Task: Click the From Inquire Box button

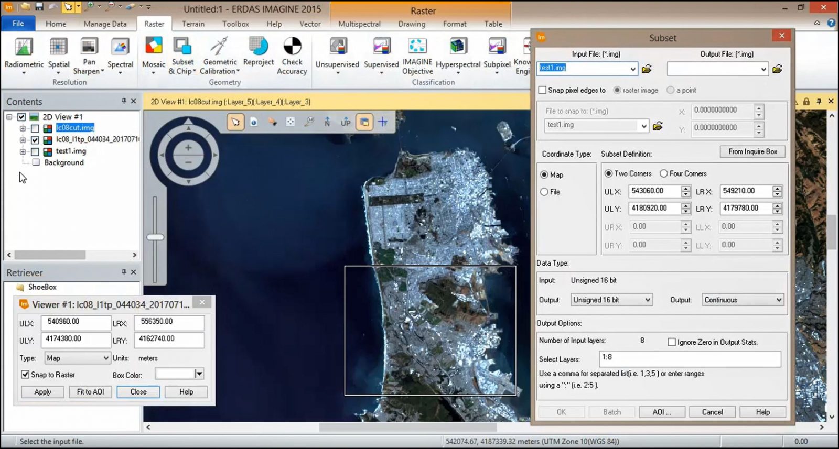Action: [x=752, y=152]
